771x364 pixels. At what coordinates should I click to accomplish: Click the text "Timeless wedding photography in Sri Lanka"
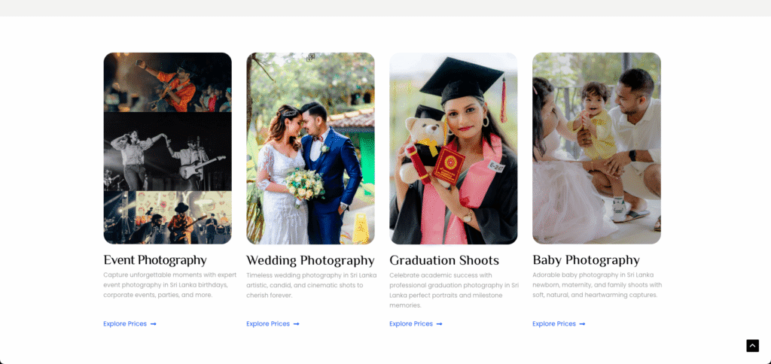(311, 275)
